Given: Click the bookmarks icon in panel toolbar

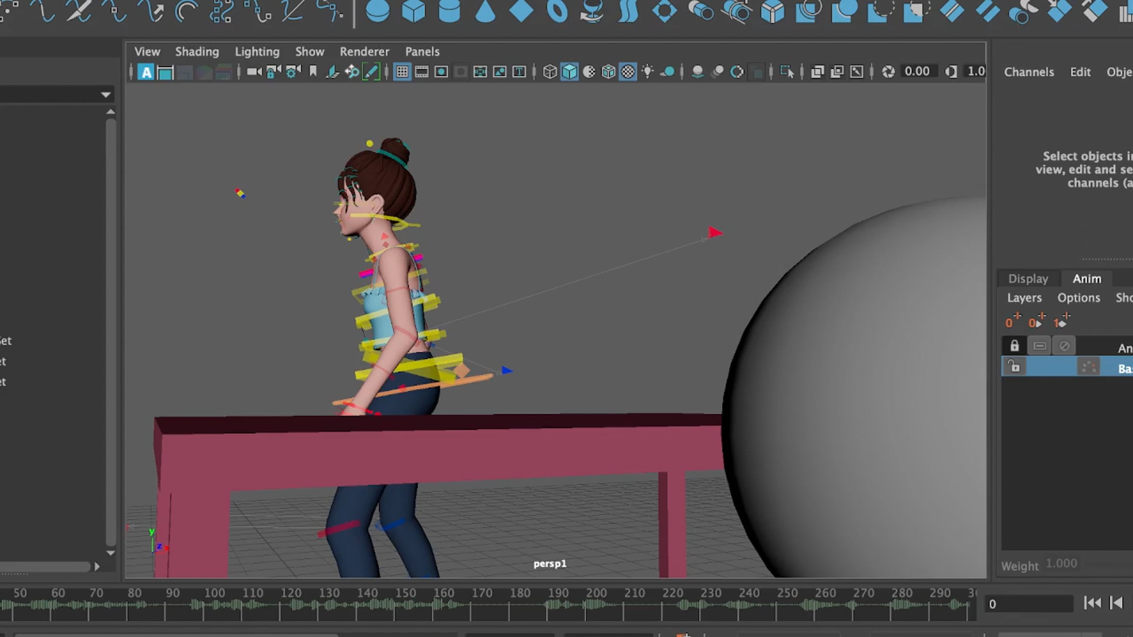Looking at the screenshot, I should click(x=313, y=72).
